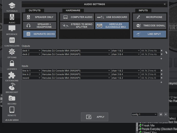The height and width of the screenshot is (133, 177).
Task: Open the sideview panel tab
Action: click(x=137, y=127)
